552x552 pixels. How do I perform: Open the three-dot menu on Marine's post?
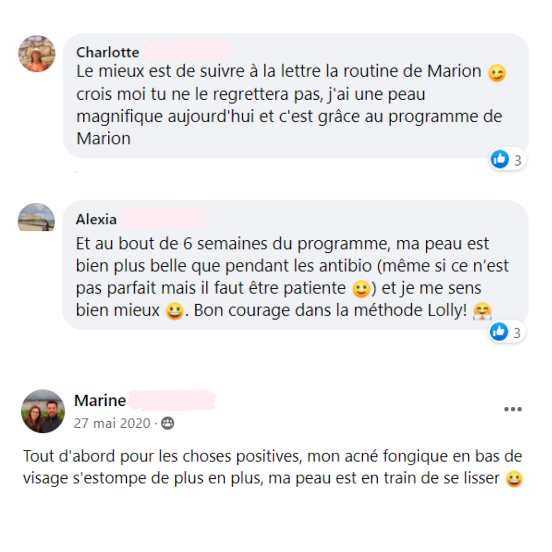coord(513,409)
